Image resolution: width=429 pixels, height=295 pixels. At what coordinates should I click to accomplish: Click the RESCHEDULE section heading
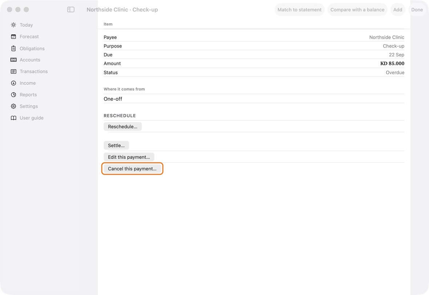120,116
